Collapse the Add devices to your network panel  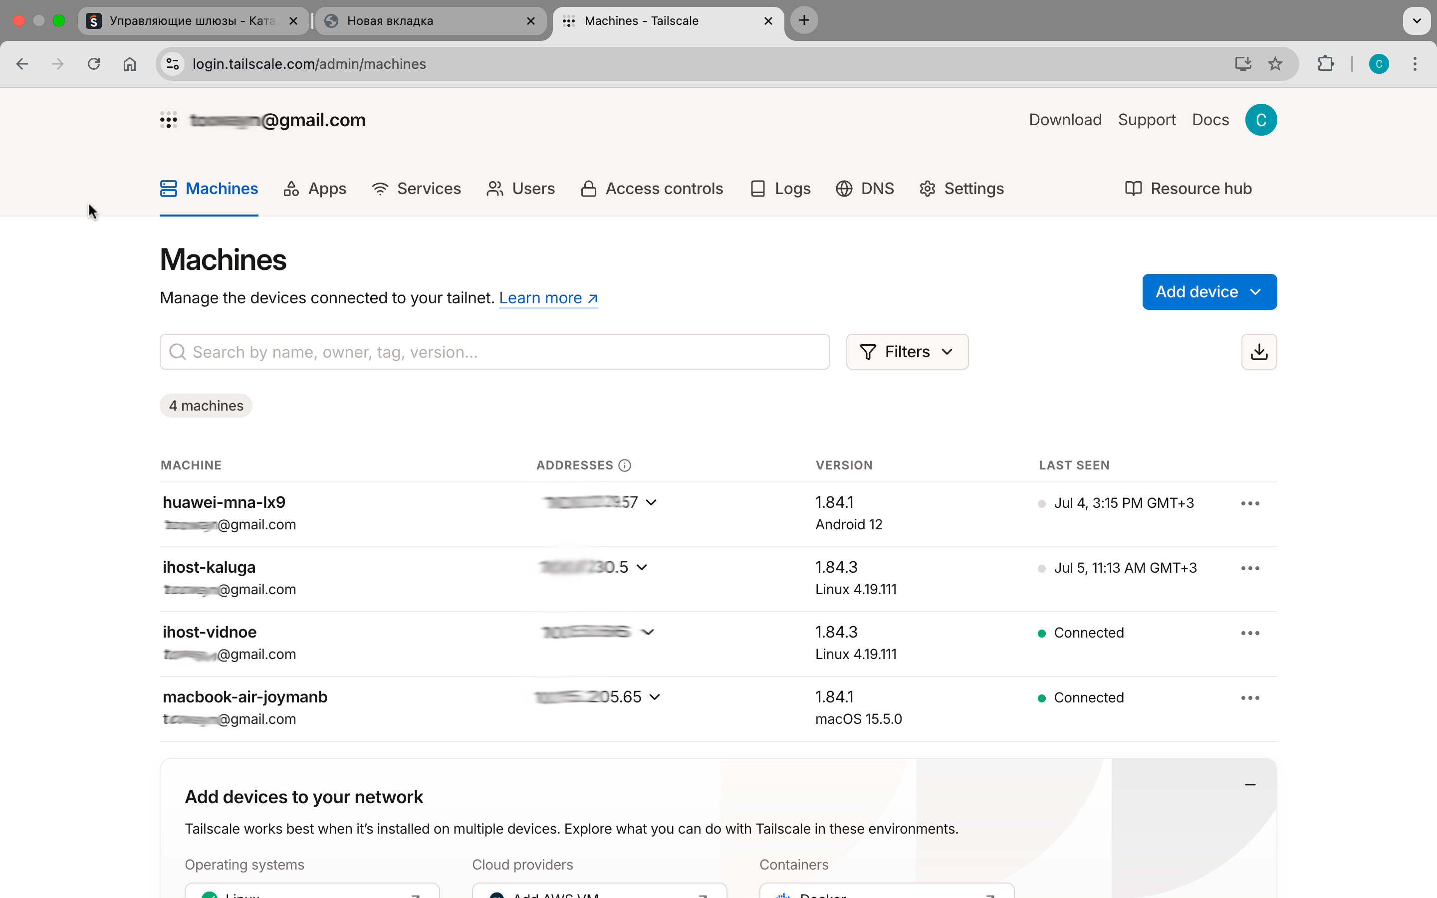click(x=1250, y=785)
